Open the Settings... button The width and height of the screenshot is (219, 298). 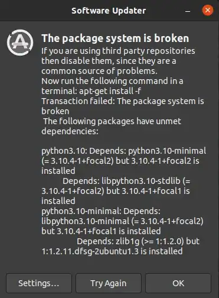click(39, 283)
